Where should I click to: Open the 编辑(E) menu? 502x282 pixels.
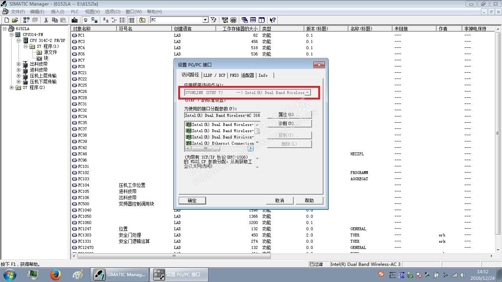[37, 12]
